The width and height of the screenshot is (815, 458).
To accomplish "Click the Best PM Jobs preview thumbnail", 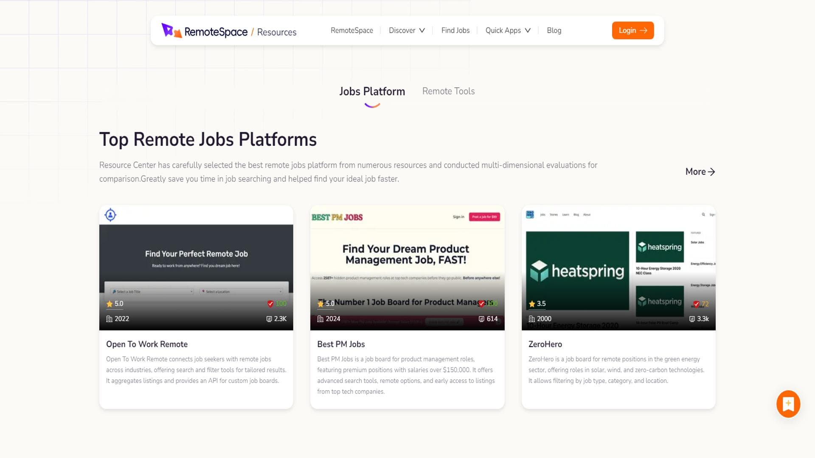I will pyautogui.click(x=407, y=268).
